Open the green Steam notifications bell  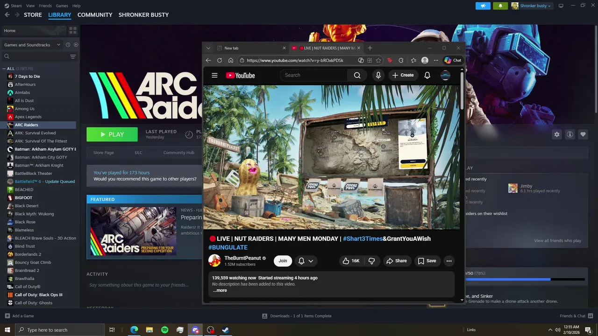500,6
